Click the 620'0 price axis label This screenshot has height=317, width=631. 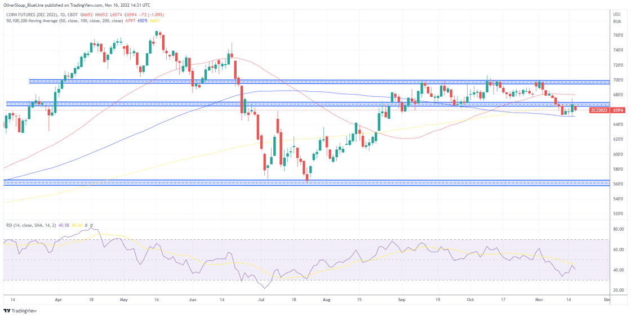tap(619, 140)
